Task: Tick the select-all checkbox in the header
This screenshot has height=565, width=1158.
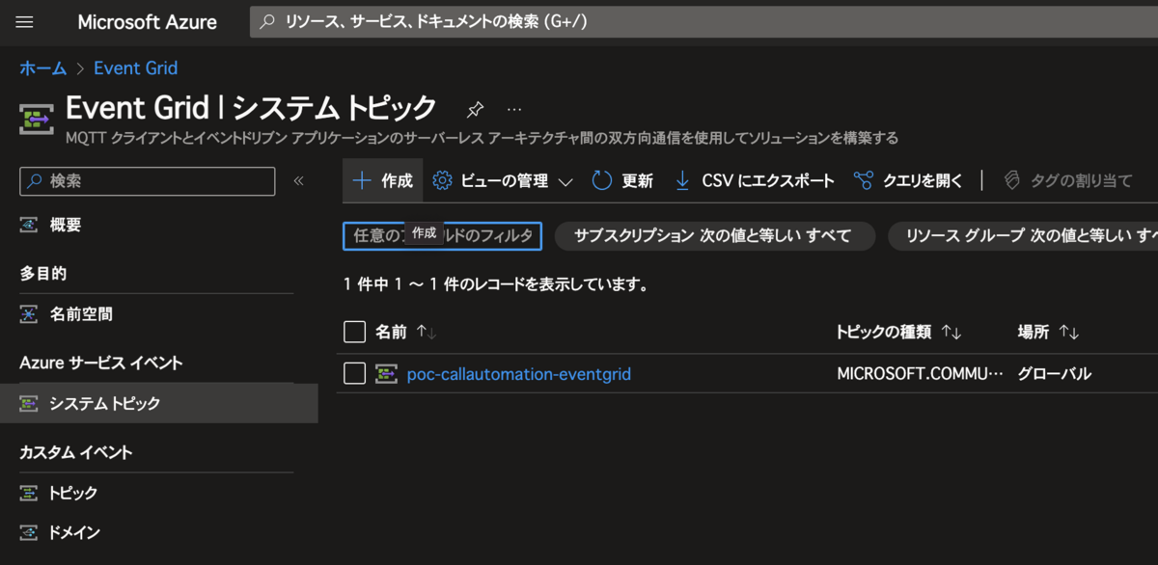Action: click(x=354, y=332)
